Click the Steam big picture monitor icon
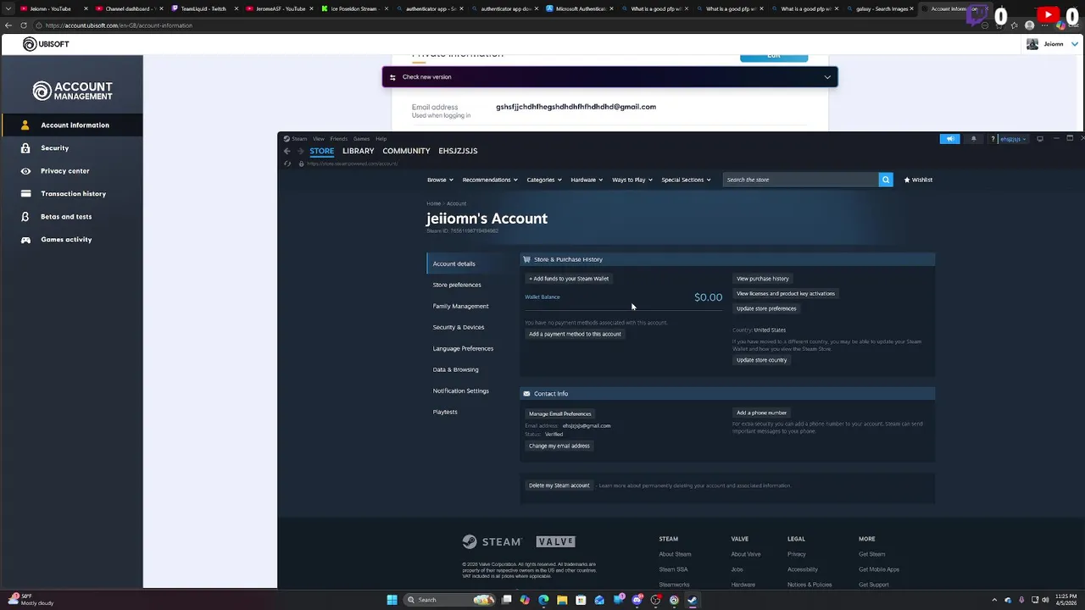This screenshot has width=1085, height=610. [x=1040, y=139]
